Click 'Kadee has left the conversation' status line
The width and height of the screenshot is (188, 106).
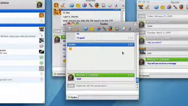point(91,86)
